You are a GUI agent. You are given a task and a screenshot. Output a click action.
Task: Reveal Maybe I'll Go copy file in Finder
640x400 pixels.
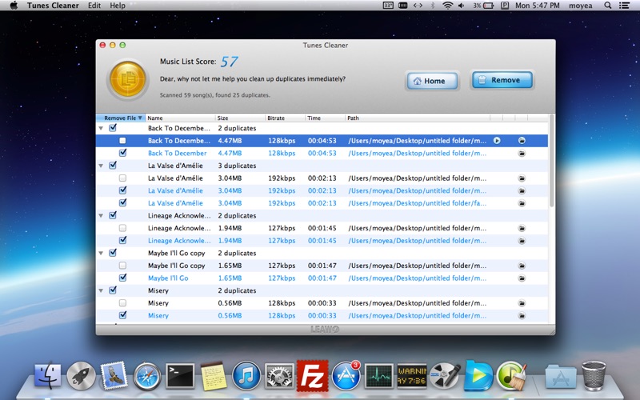point(522,266)
